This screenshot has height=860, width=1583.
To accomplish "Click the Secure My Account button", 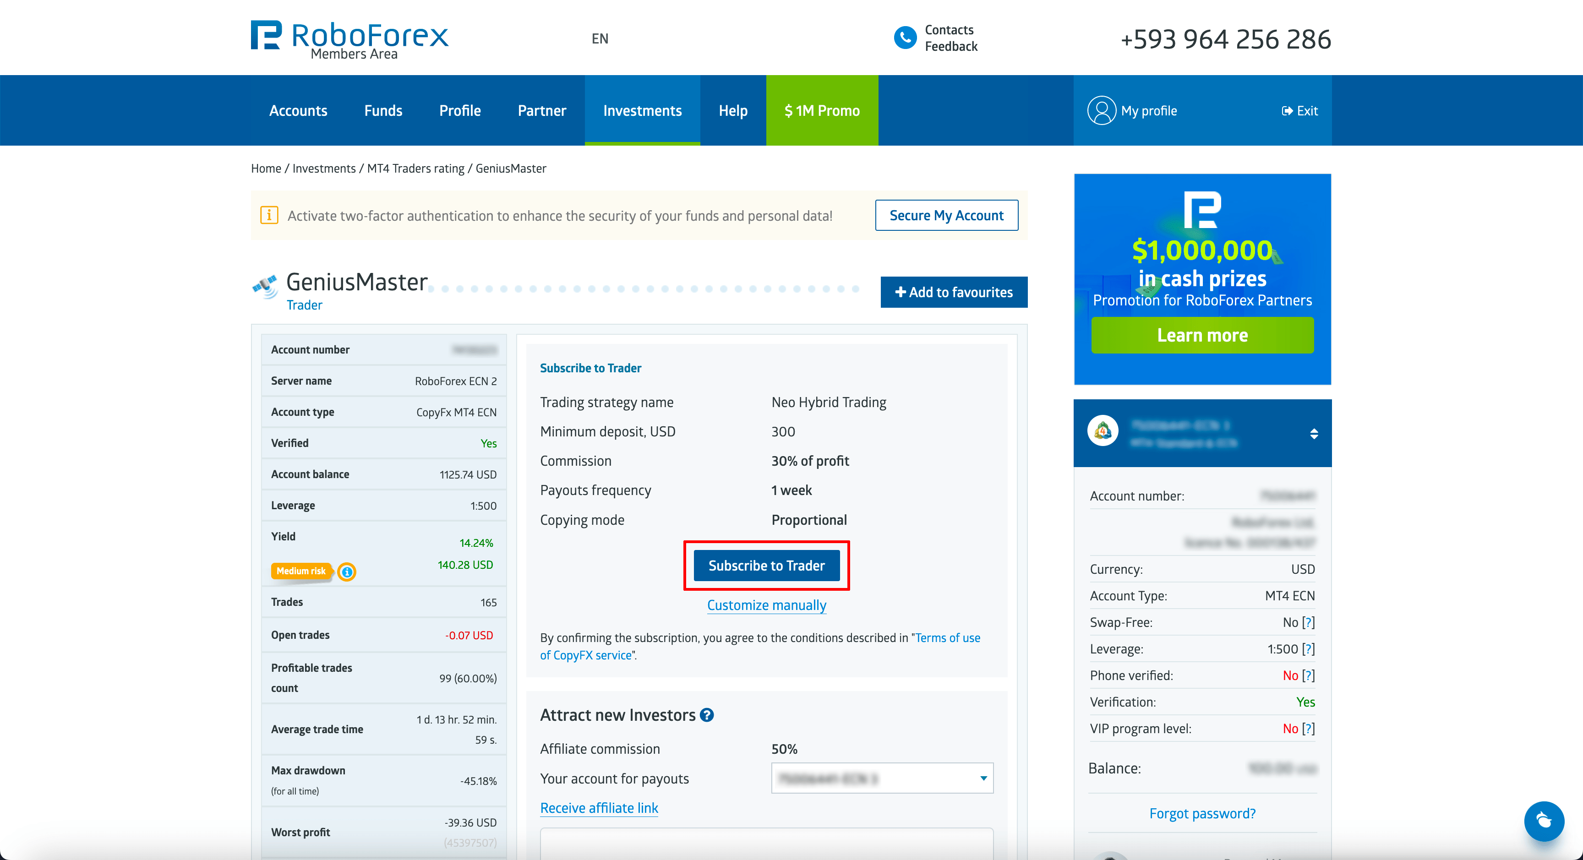I will (x=946, y=215).
